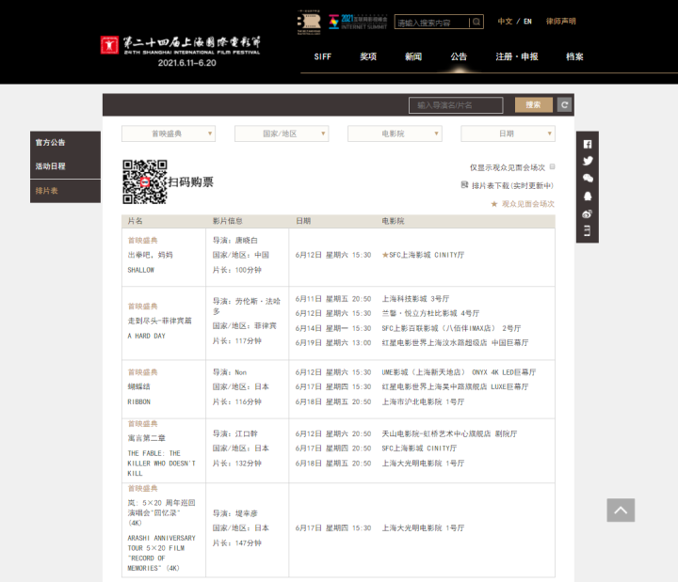The width and height of the screenshot is (678, 582).
Task: Expand the 首映盛典 section dropdown
Action: [x=169, y=134]
